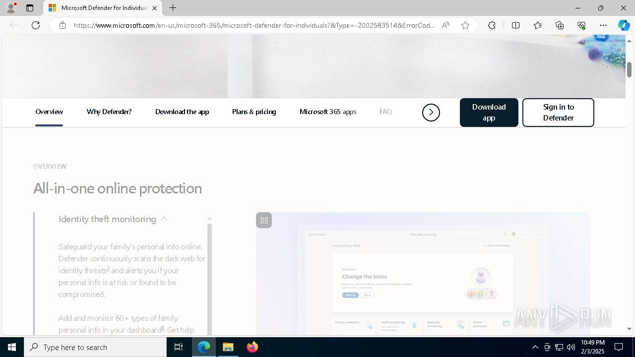Jump to FAQ section
Viewport: 635px width, 357px height.
coord(386,112)
